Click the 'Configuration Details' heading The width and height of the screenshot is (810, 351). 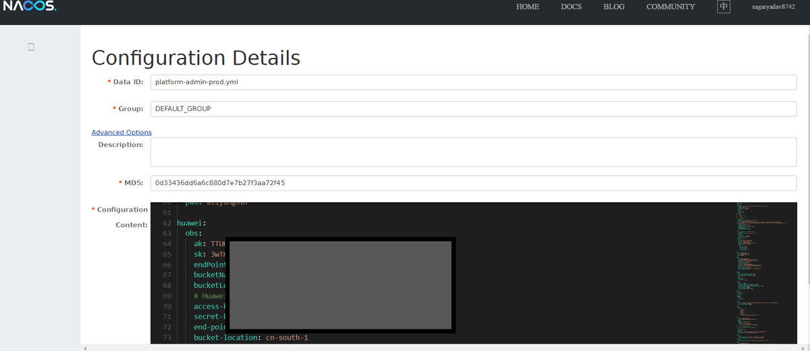tap(196, 57)
